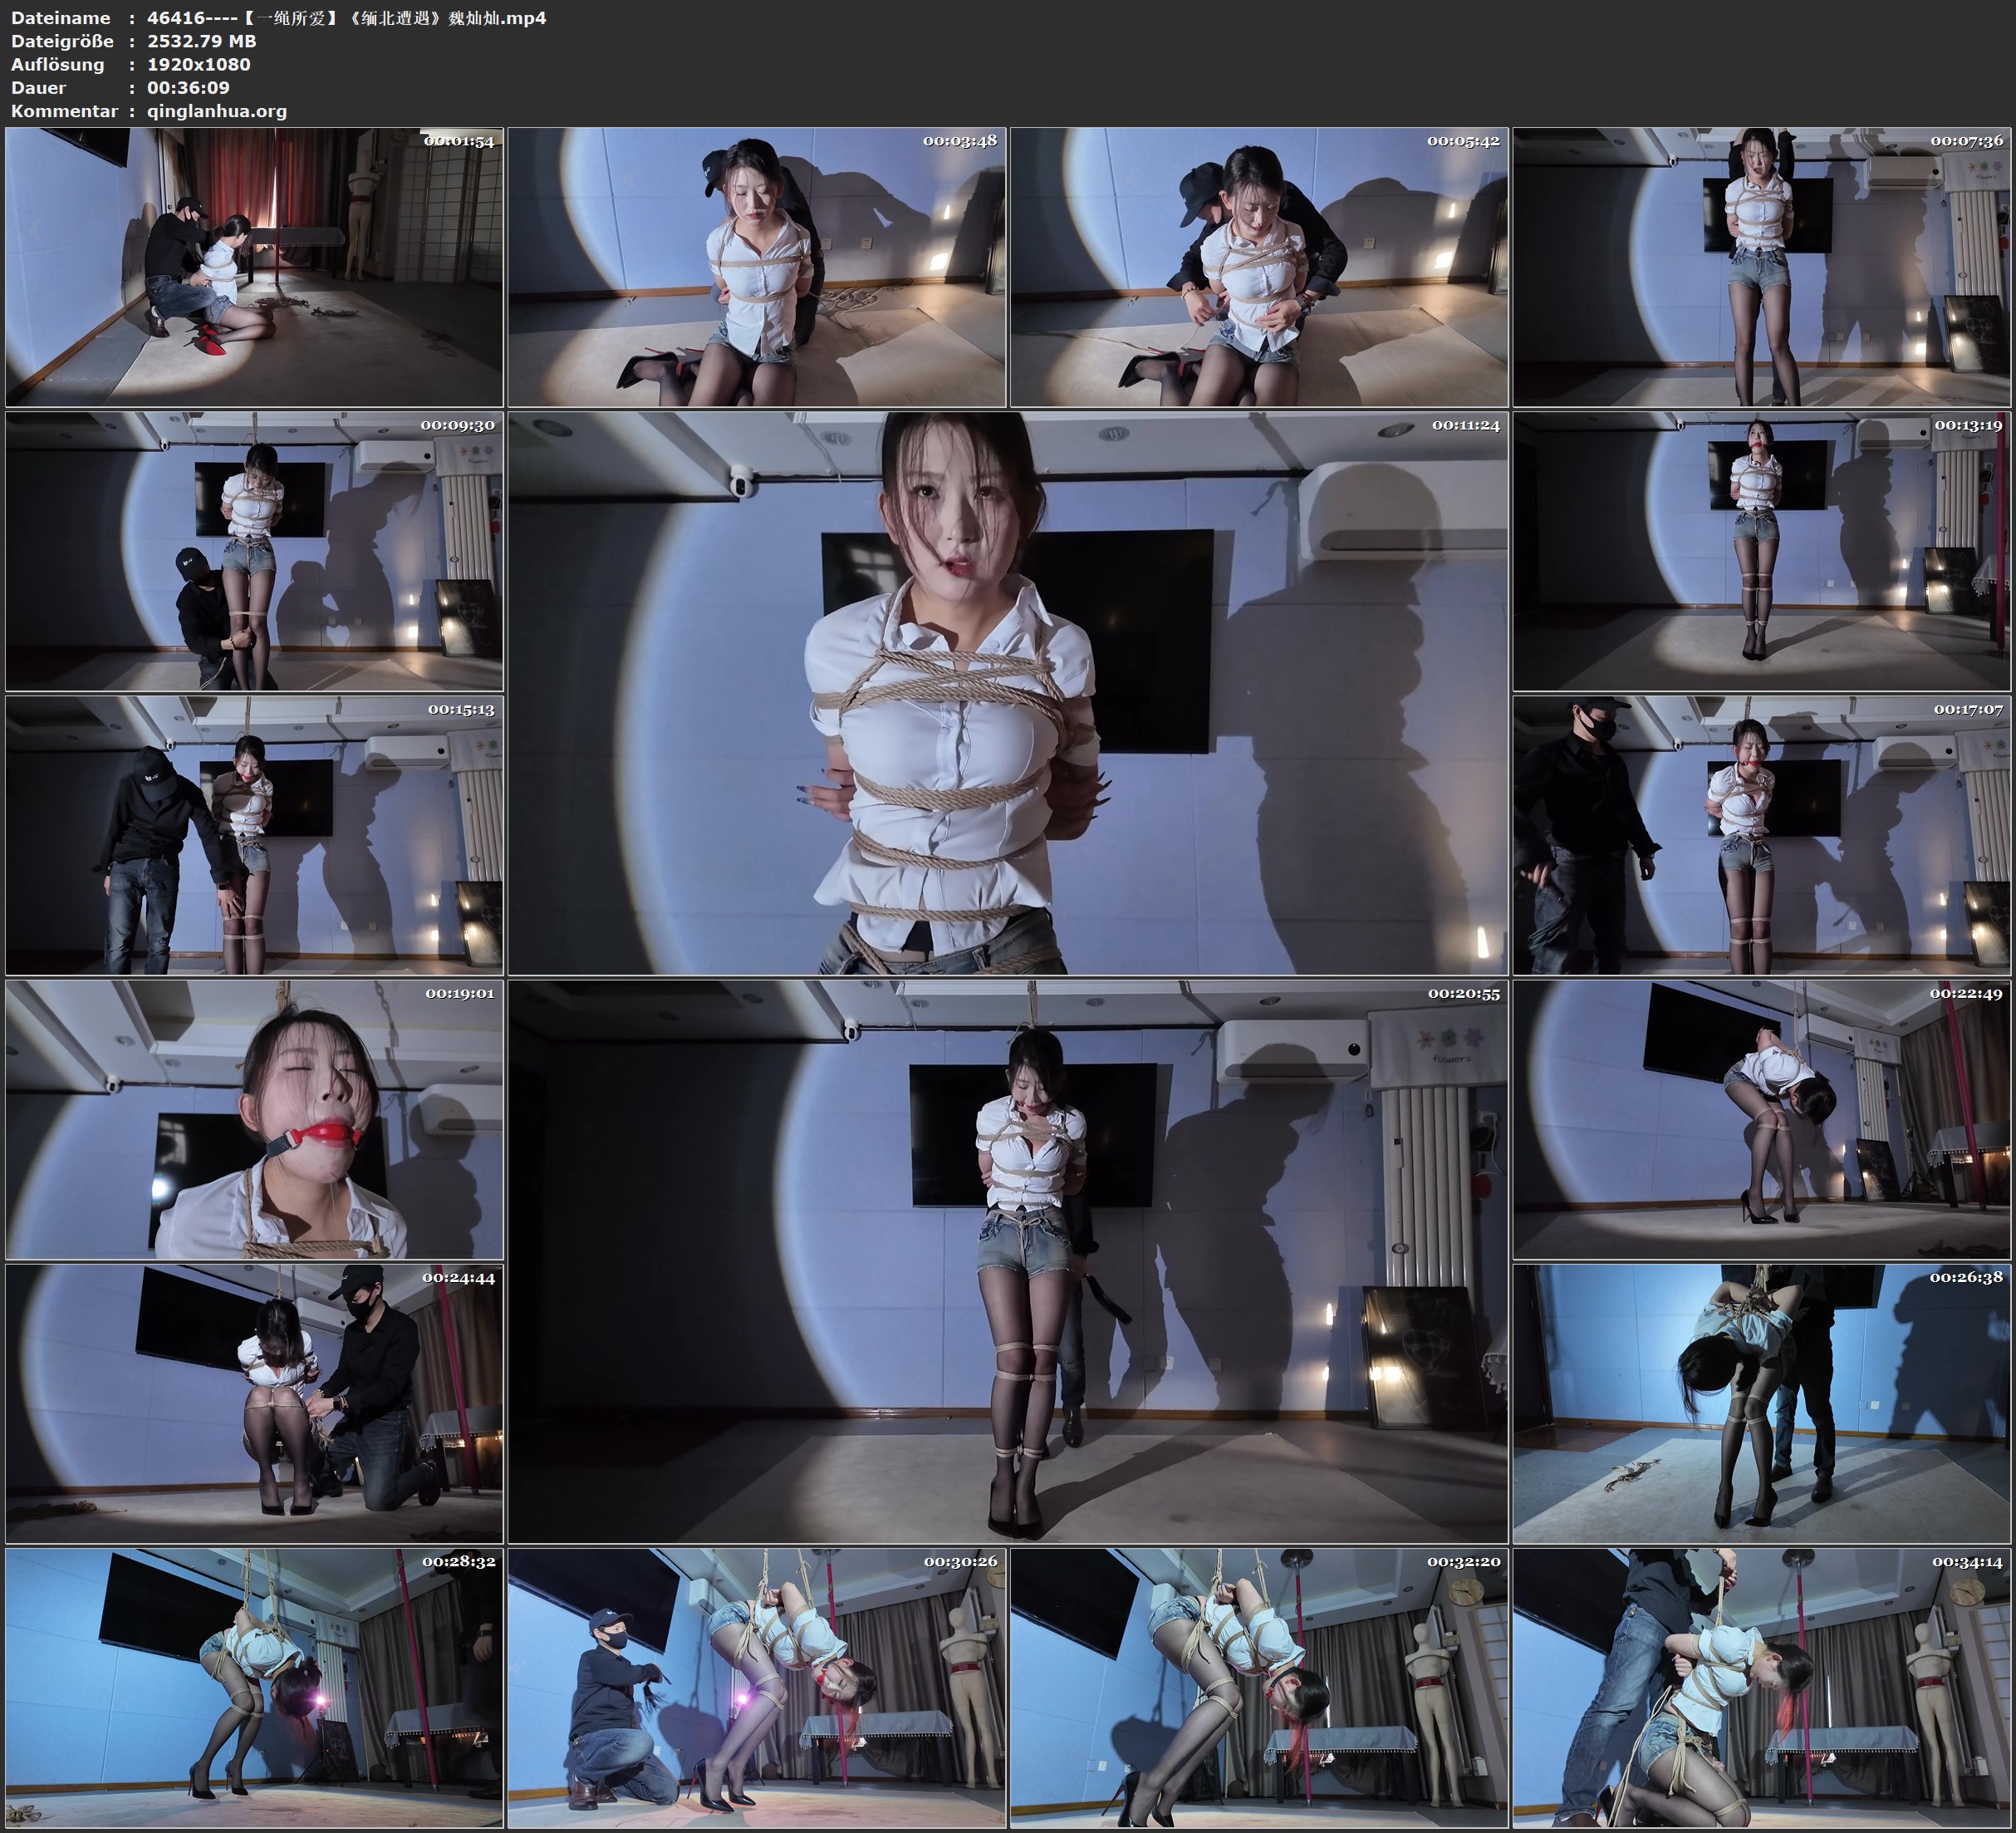Viewport: 2016px width, 1833px height.
Task: Click the last frame, 00:34:14
Action: pos(1762,1688)
